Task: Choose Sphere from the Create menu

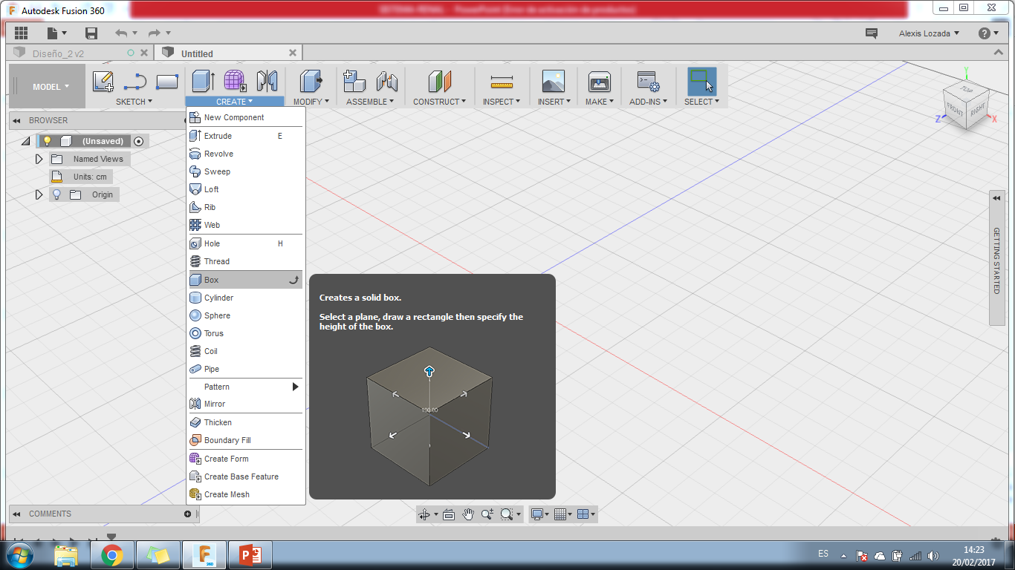Action: pyautogui.click(x=246, y=315)
